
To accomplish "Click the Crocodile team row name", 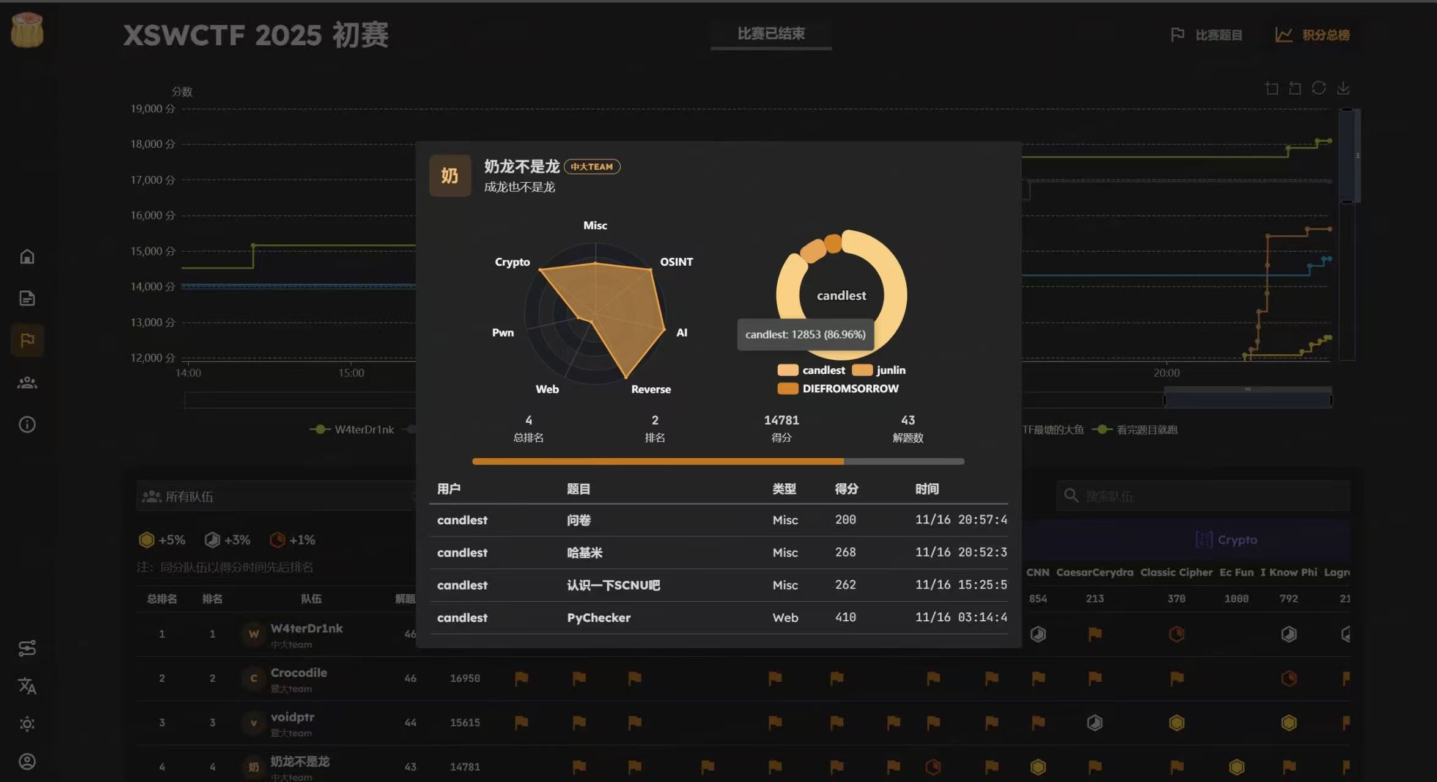I will click(298, 673).
